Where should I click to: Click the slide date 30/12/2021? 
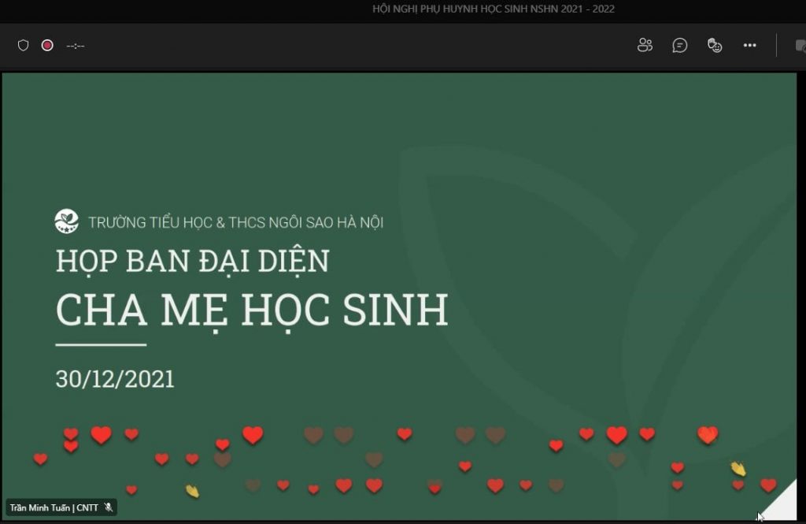point(115,379)
